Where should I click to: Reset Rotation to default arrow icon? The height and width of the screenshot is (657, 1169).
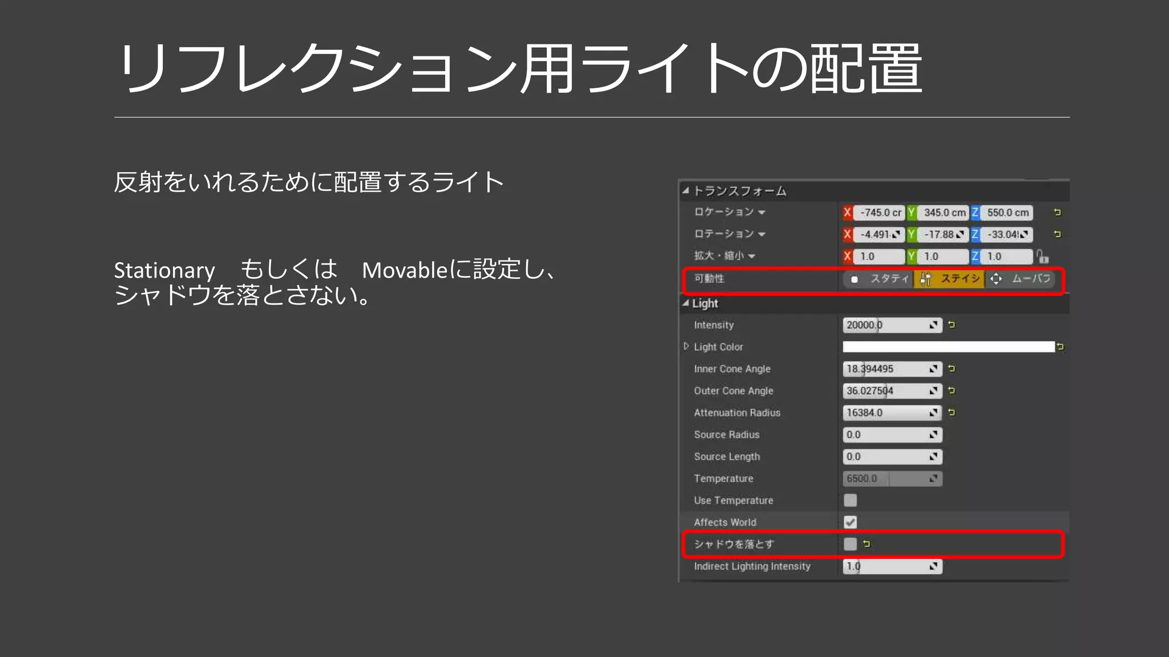1057,234
